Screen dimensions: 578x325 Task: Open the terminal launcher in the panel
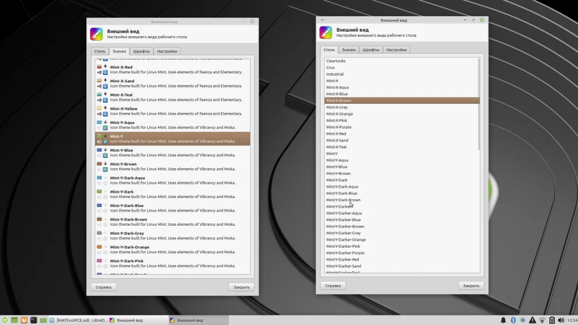click(34, 320)
